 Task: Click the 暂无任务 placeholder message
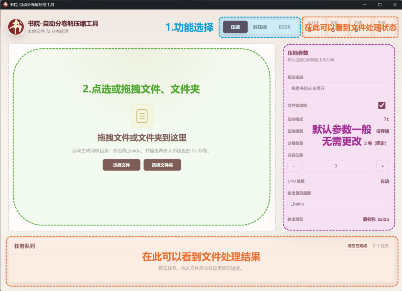point(201,268)
